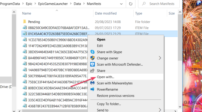This screenshot has width=202, height=112.
Task: Expand the Send to submenu arrow
Action: click(x=160, y=110)
